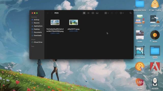Open Documents in the sidebar
Viewport: 163px width, 91px height.
click(37, 32)
